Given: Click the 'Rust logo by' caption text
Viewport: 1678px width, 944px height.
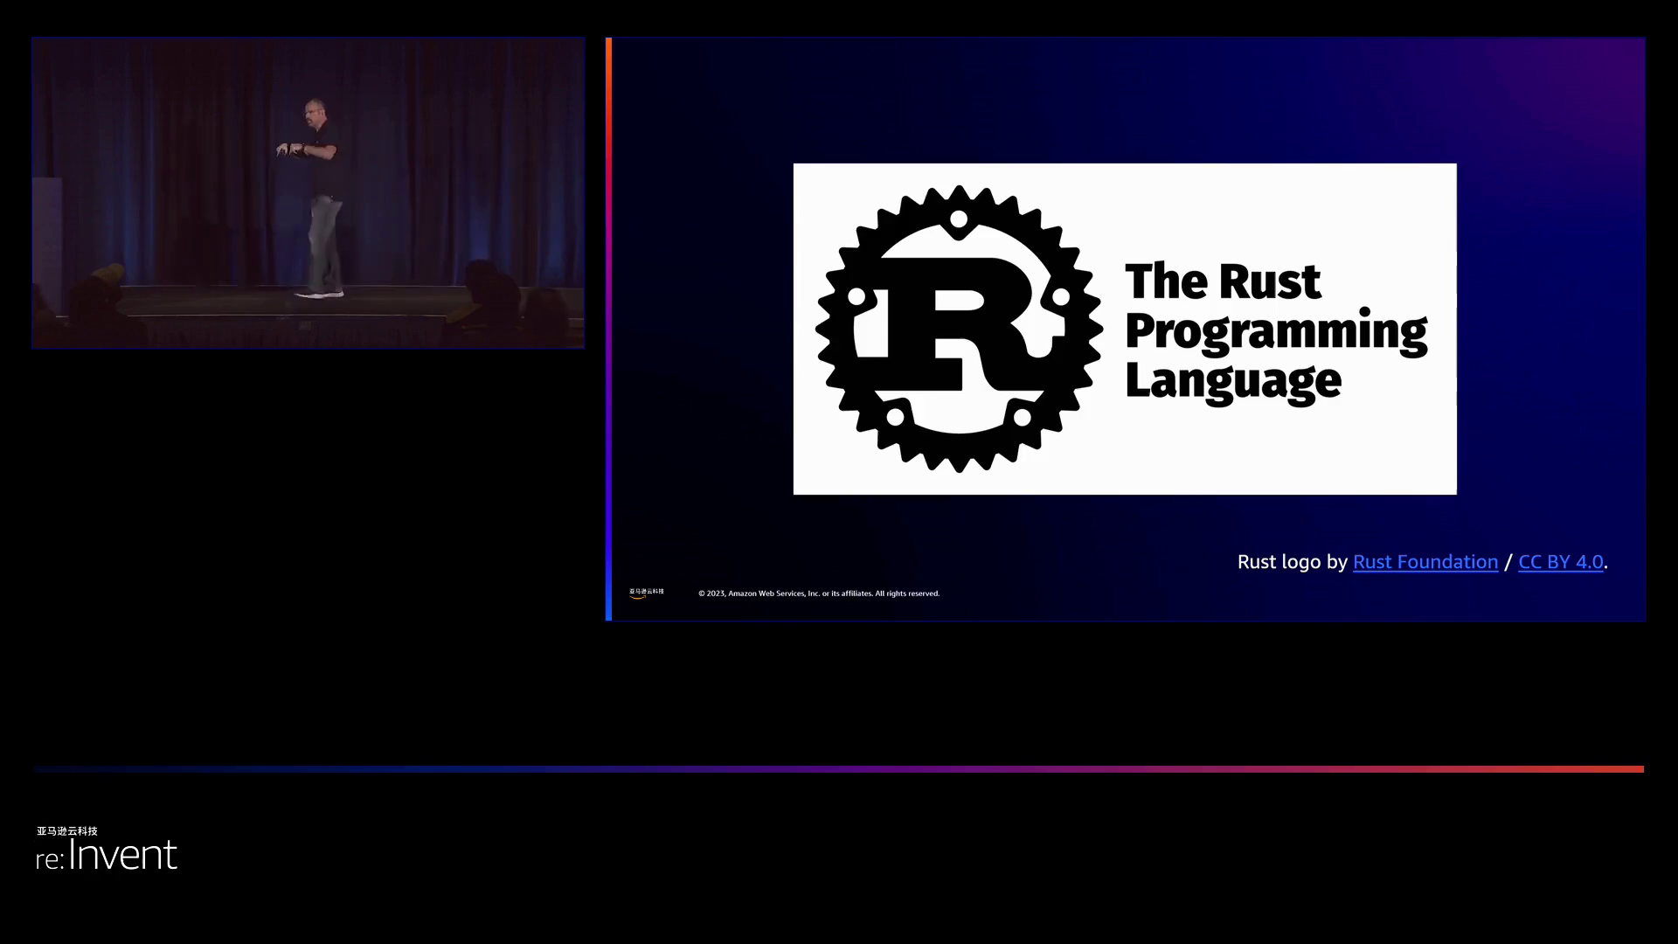Looking at the screenshot, I should pos(1293,562).
